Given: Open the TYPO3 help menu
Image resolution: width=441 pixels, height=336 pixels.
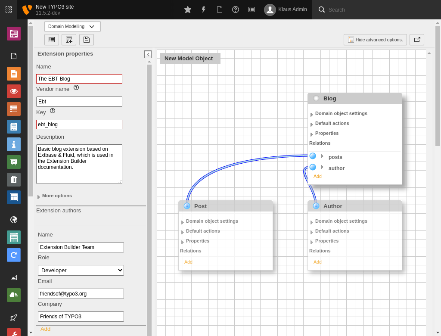Looking at the screenshot, I should [x=235, y=9].
